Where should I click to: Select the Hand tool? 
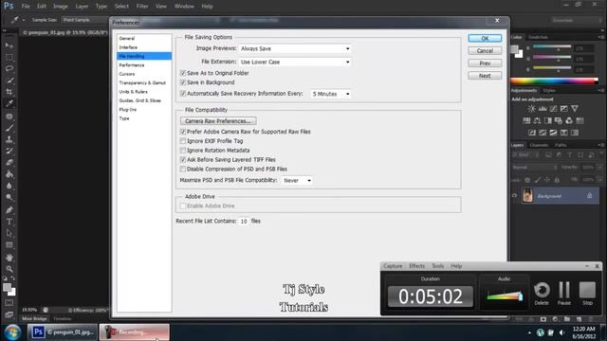[9, 258]
